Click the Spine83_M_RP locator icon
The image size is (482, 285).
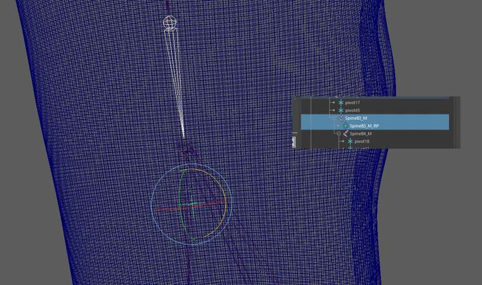tap(345, 126)
